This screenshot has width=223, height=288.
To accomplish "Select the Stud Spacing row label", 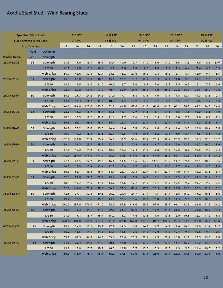I will (x=31, y=46).
